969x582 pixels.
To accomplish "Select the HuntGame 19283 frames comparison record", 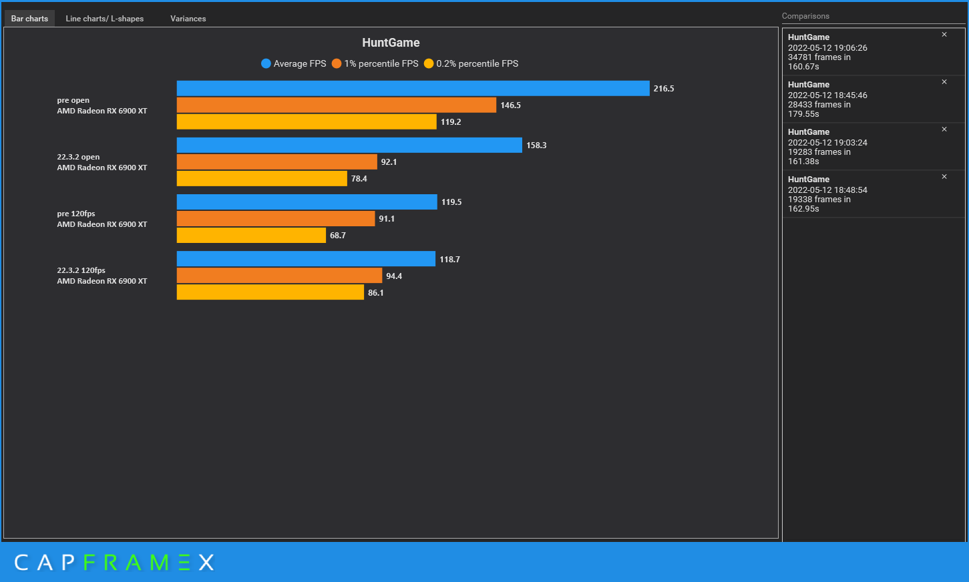I will [874, 147].
